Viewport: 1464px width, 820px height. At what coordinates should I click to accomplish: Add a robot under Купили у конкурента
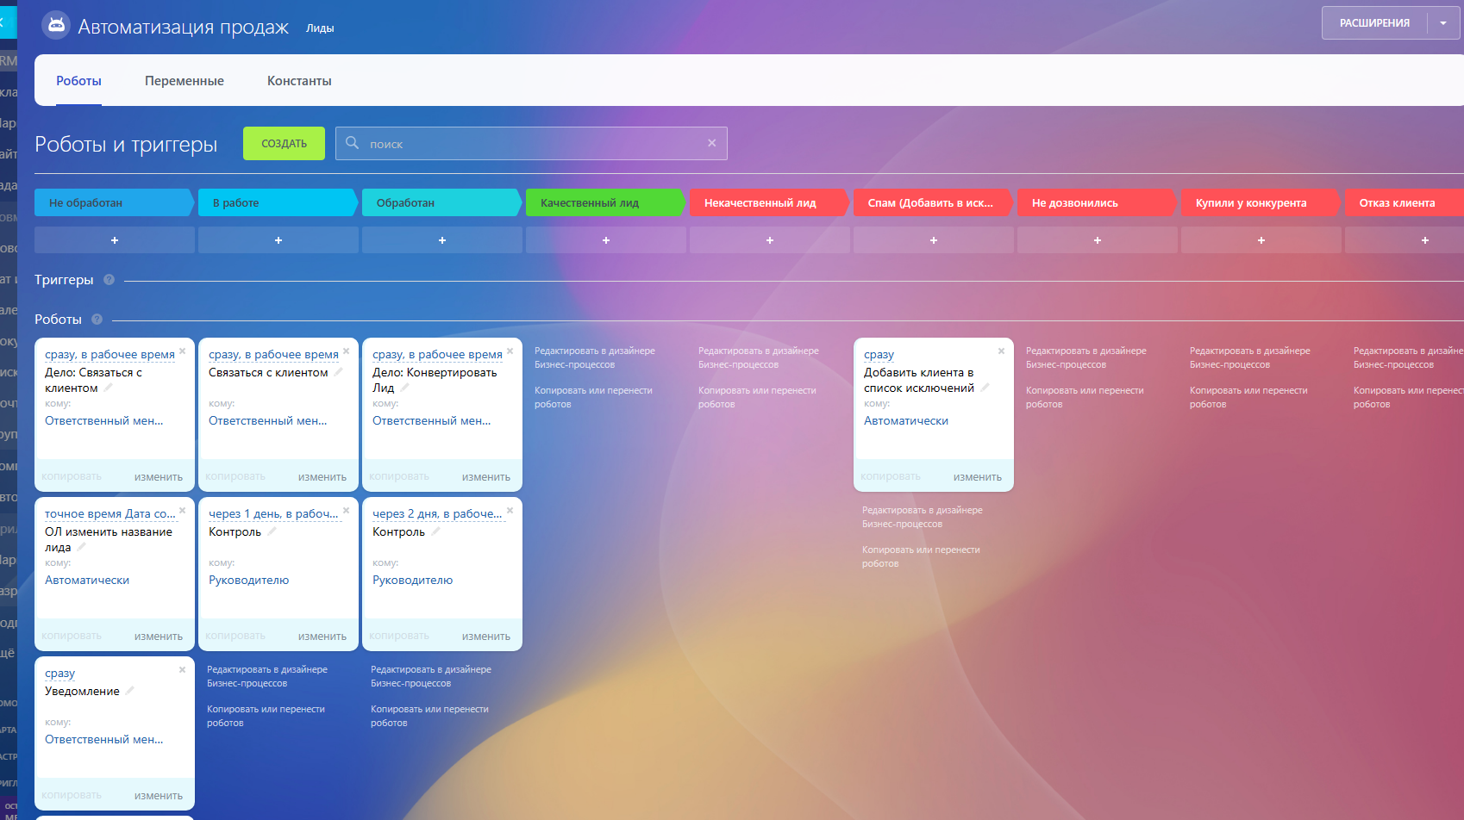click(1261, 240)
